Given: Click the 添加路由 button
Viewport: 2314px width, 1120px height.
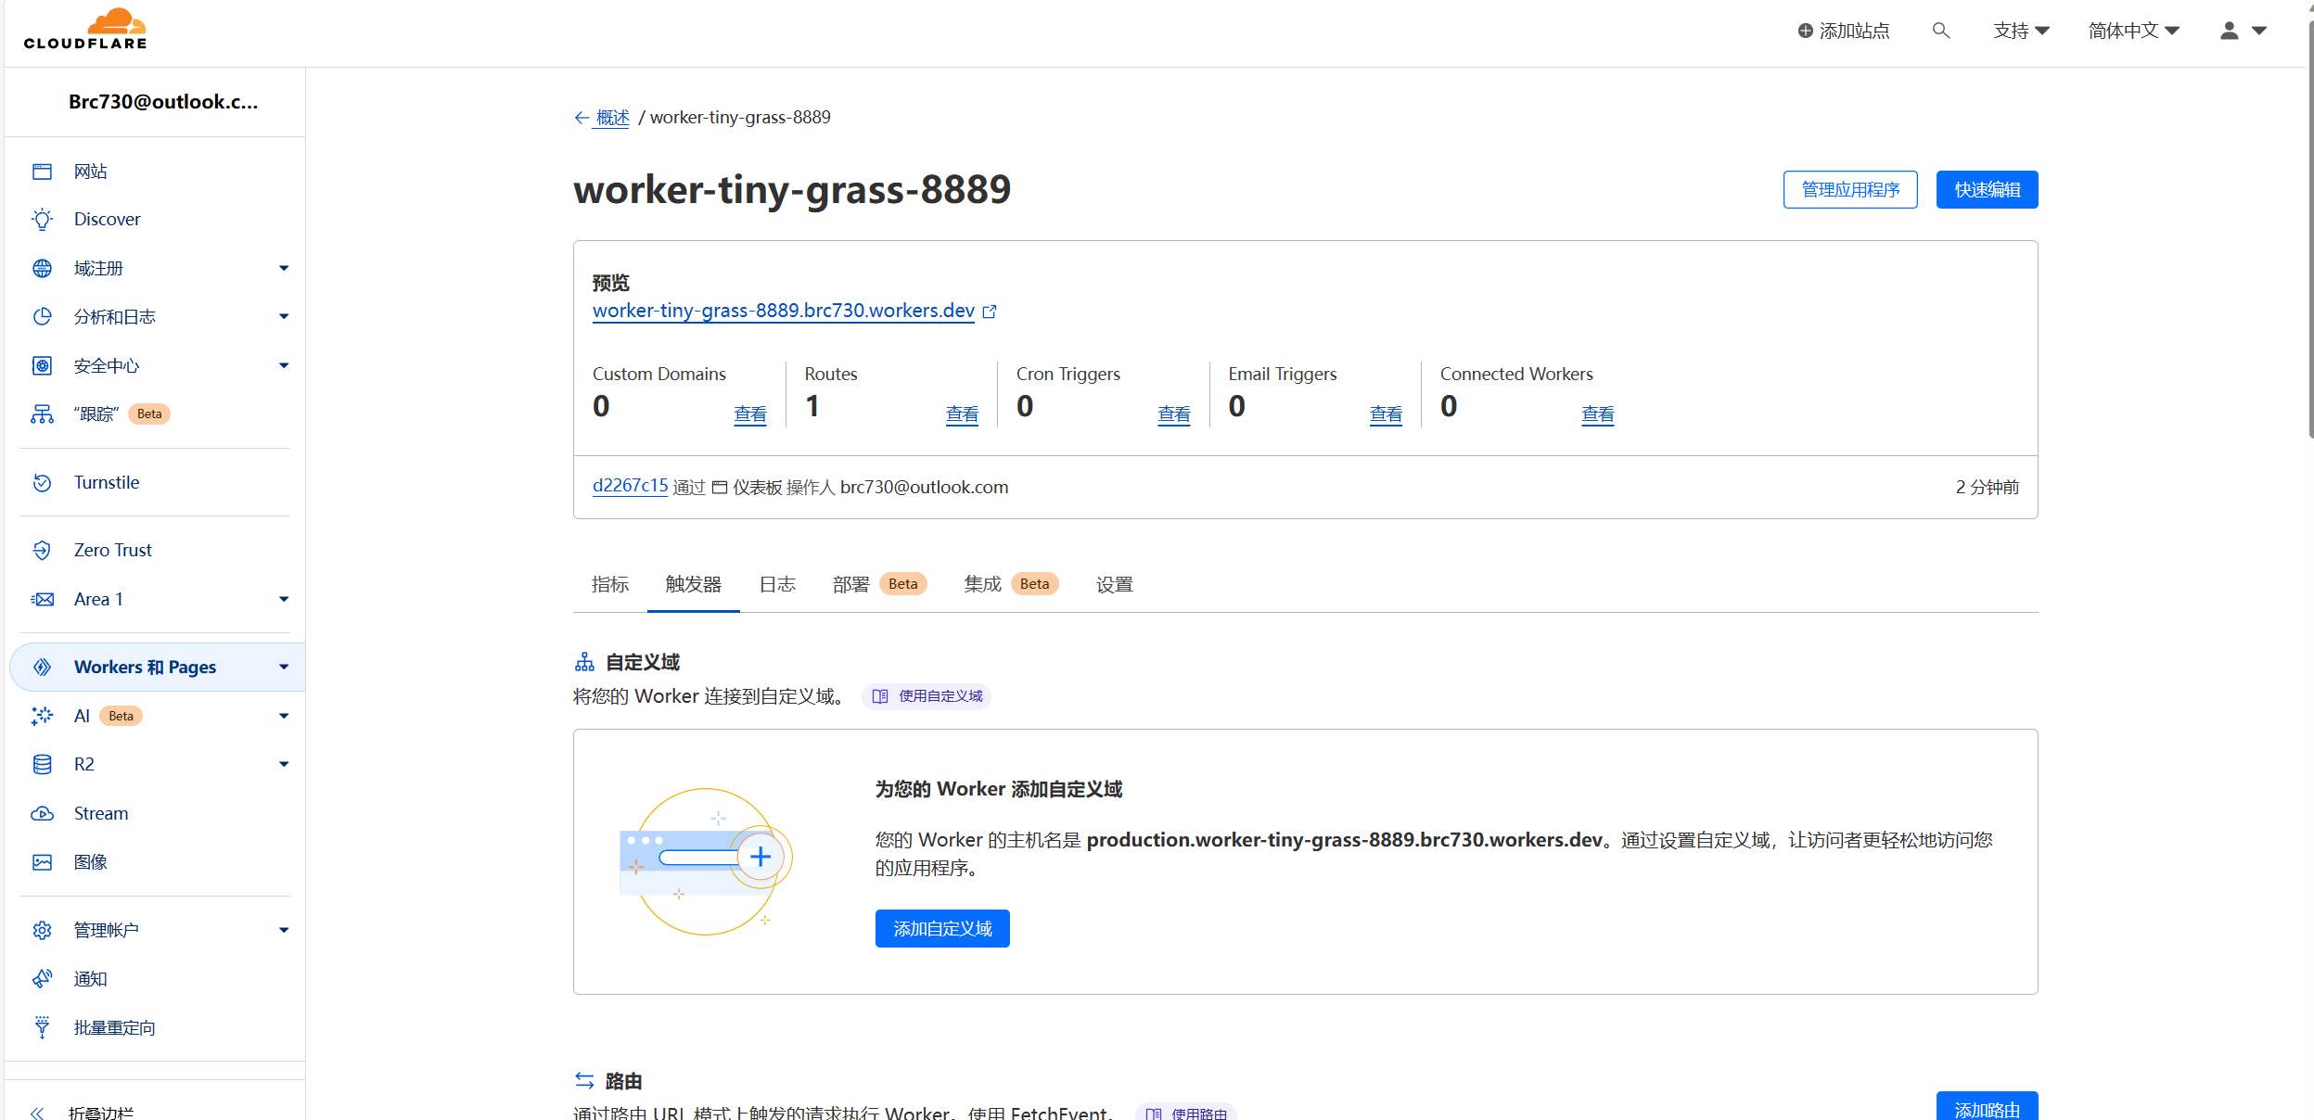Looking at the screenshot, I should click(1987, 1107).
